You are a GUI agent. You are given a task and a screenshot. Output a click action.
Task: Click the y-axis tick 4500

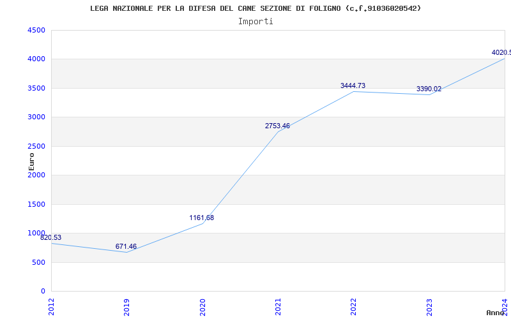[36, 30]
